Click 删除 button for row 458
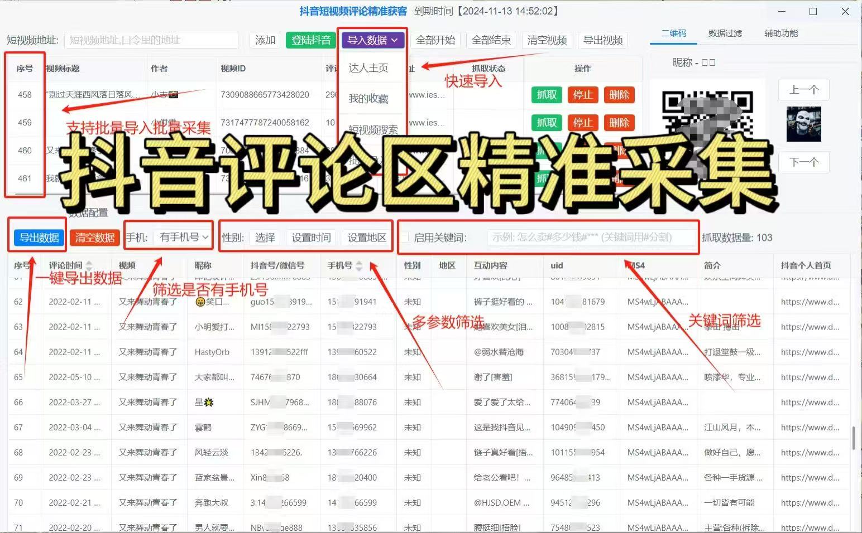Image resolution: width=862 pixels, height=533 pixels. (619, 95)
